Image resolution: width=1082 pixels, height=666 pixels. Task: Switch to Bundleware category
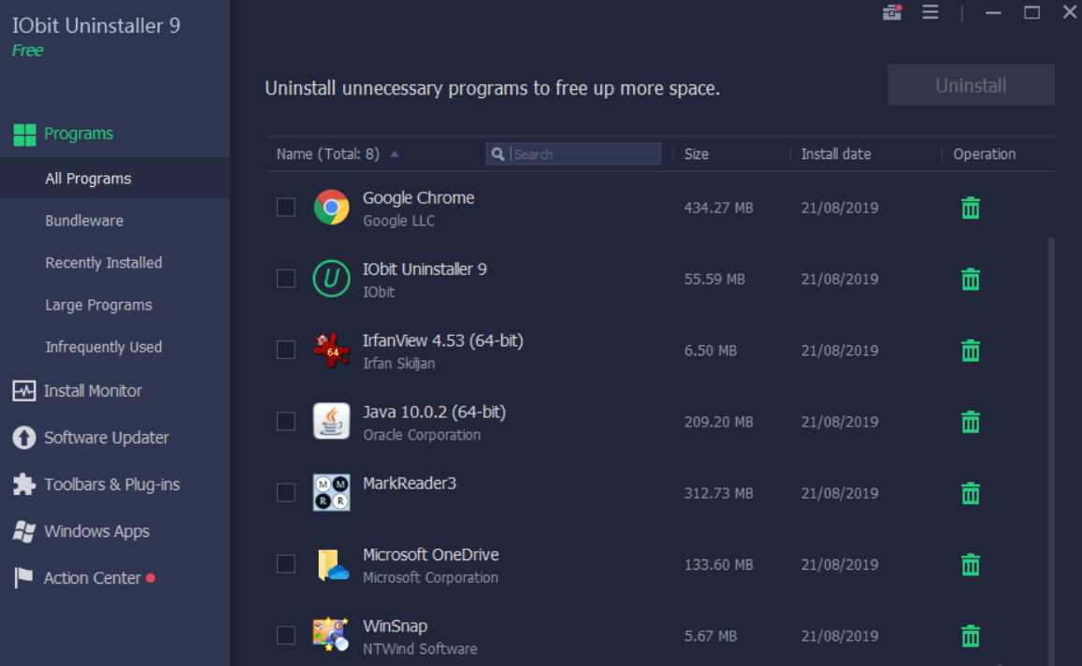click(x=84, y=221)
